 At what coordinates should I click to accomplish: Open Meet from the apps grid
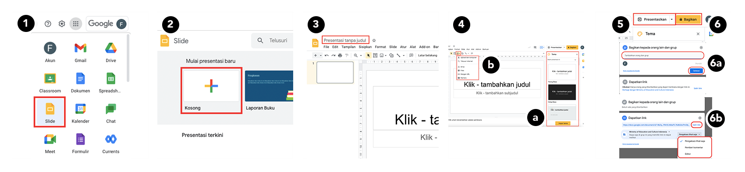click(50, 143)
